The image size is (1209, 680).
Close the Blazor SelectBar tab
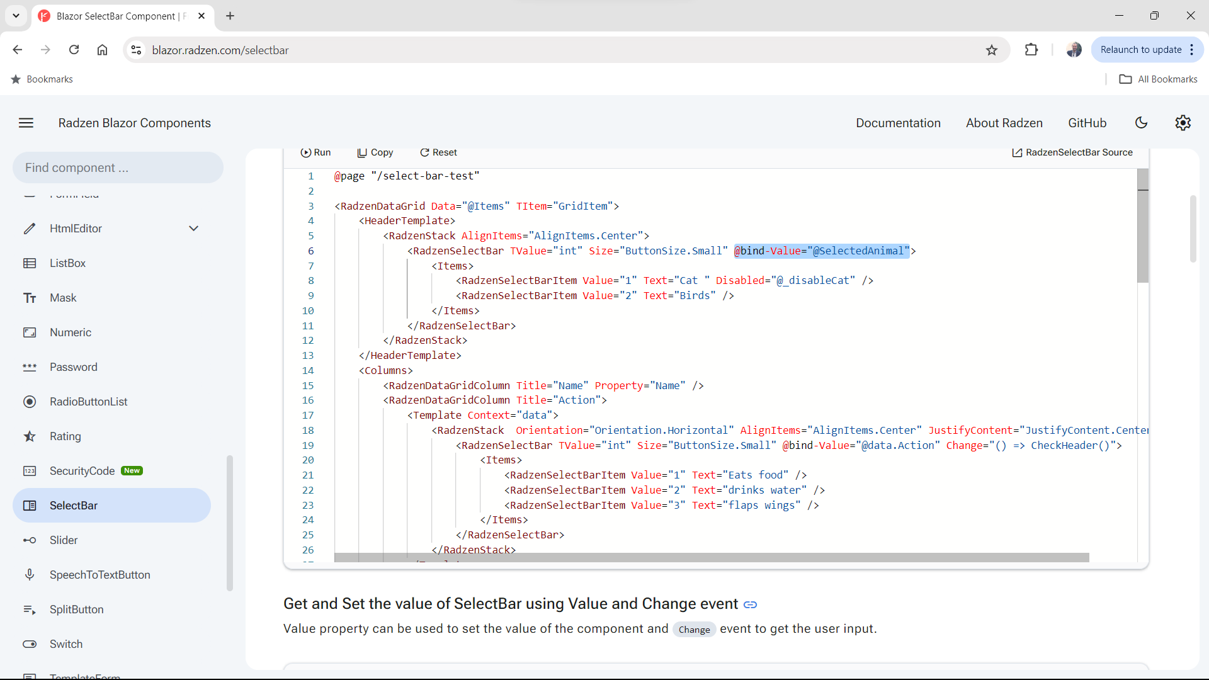click(x=201, y=16)
